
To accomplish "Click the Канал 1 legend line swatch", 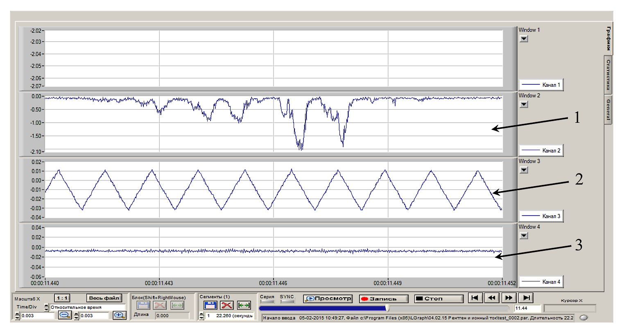I will click(x=531, y=85).
